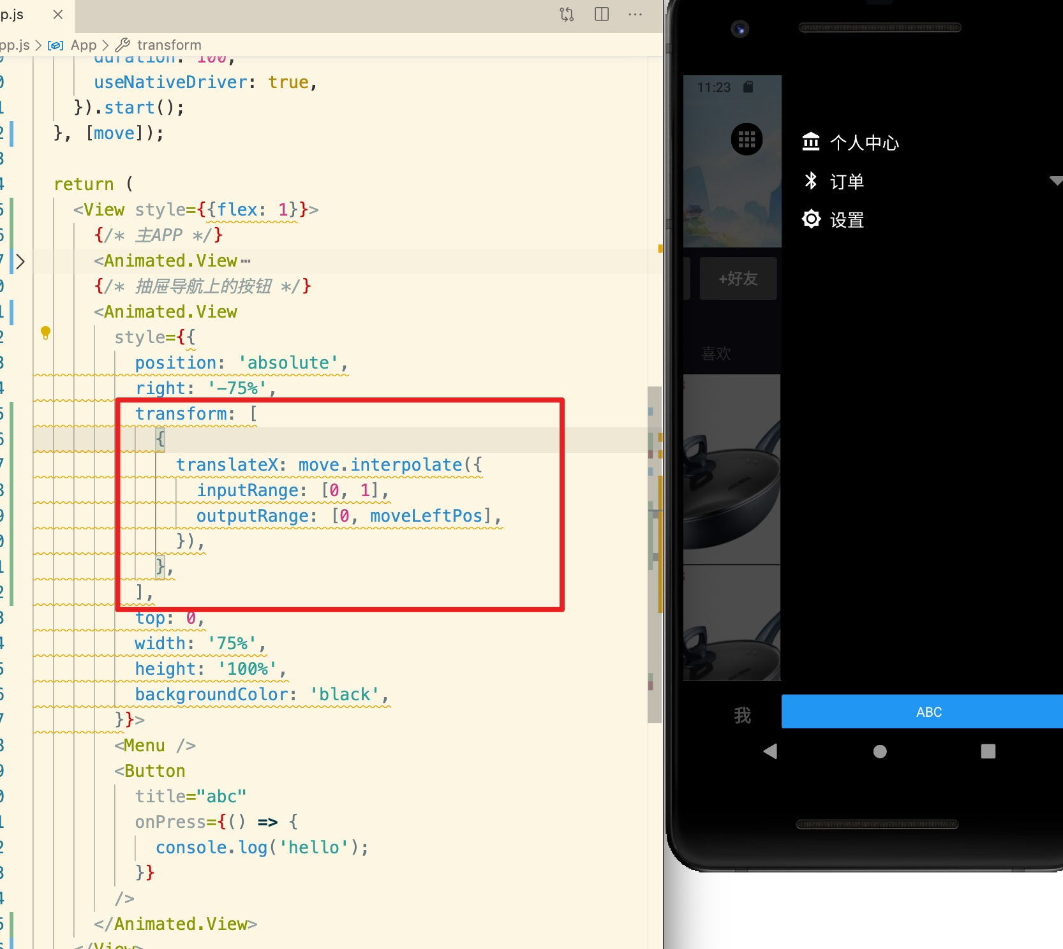Open the first frying pan product thumbnail

[x=732, y=469]
